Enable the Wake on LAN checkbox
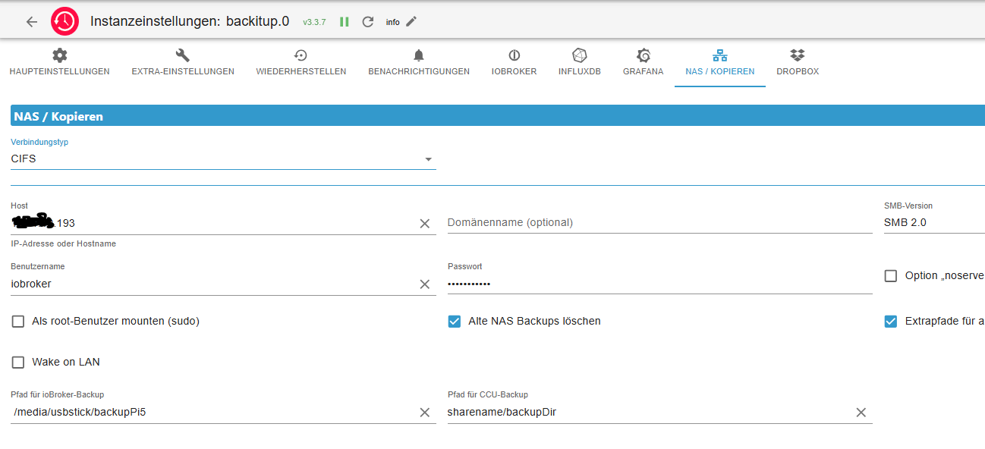The image size is (985, 449). point(18,363)
